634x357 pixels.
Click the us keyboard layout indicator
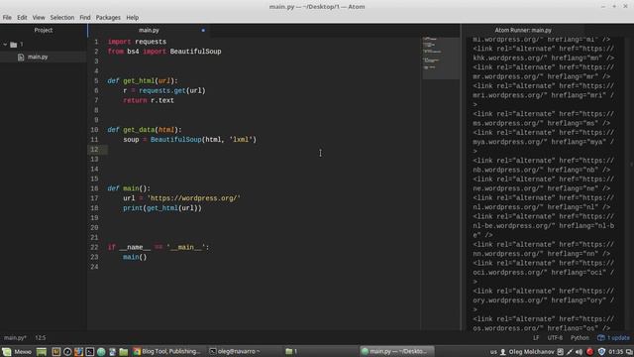pyautogui.click(x=493, y=352)
